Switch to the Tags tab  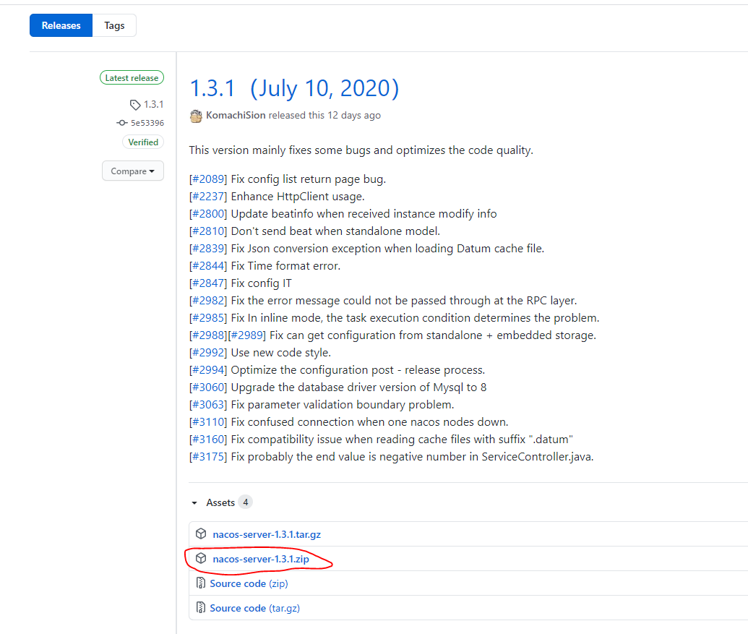[114, 25]
